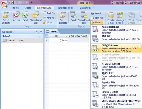142x109 pixels.
Task: Import an XML File
Action: pyautogui.click(x=49, y=18)
